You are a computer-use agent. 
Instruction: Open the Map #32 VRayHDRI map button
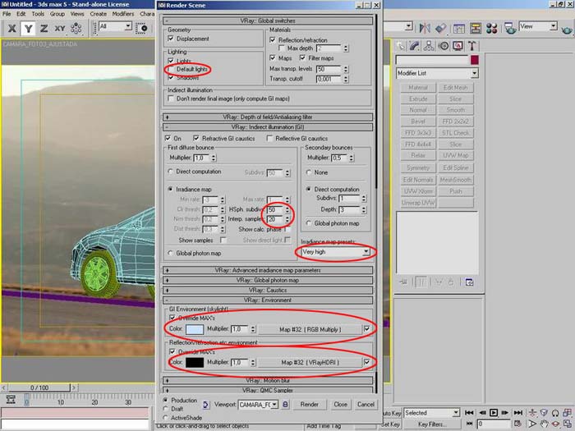[309, 361]
